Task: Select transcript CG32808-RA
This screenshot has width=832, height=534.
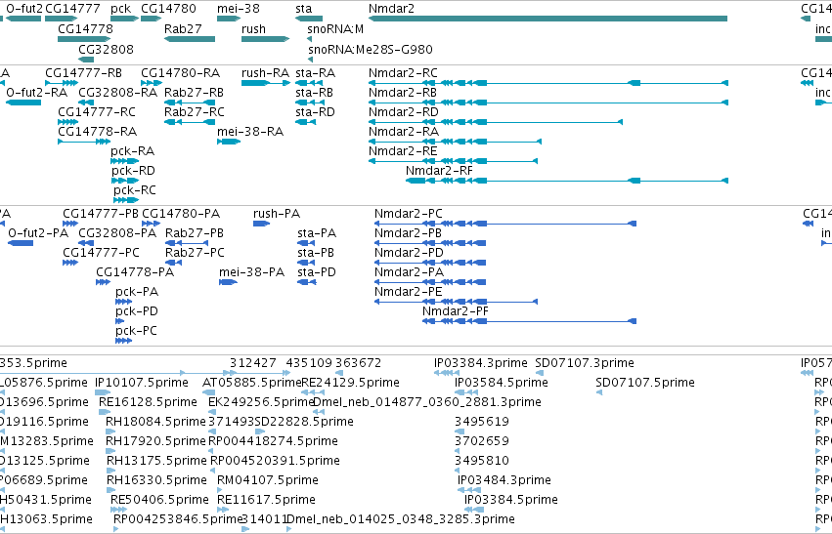Action: click(x=117, y=92)
